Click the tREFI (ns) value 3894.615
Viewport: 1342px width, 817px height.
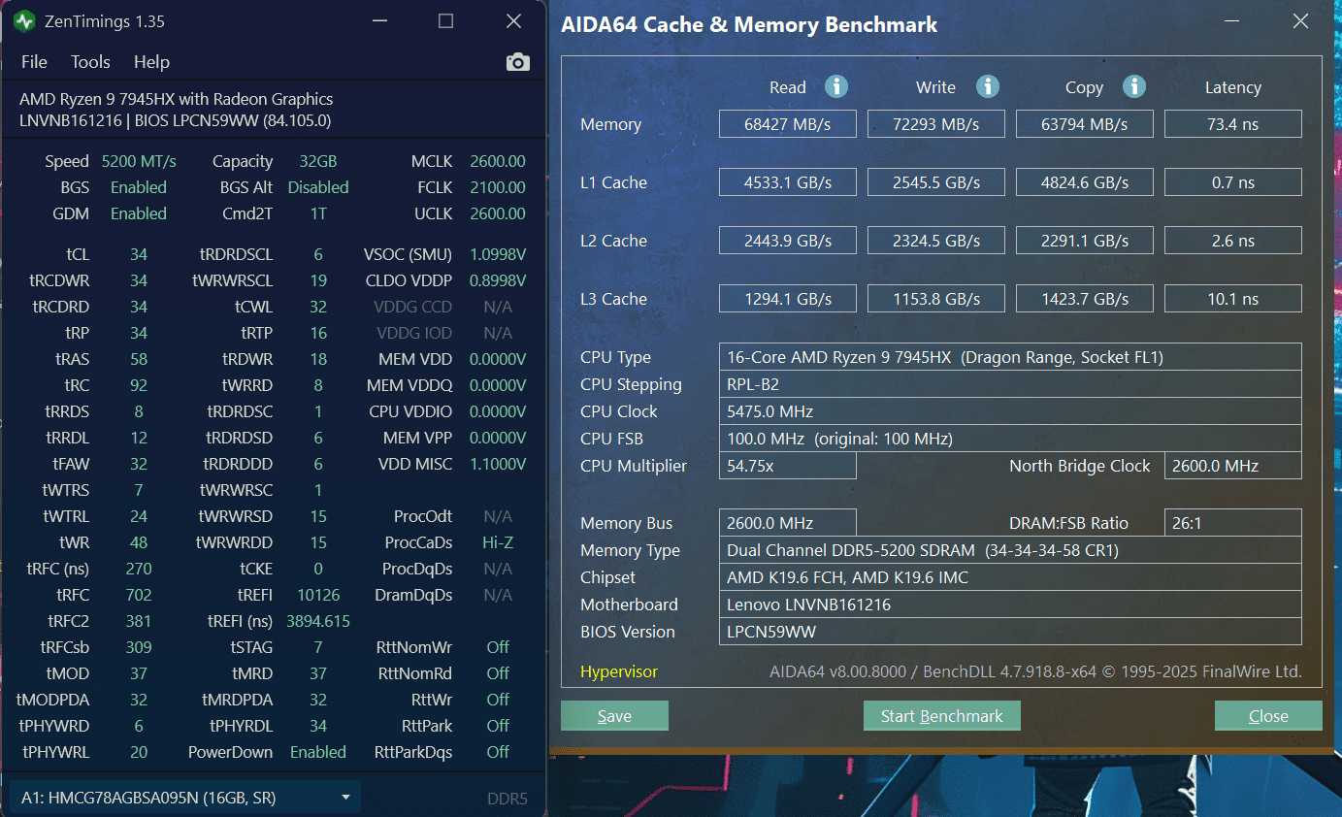tap(318, 621)
